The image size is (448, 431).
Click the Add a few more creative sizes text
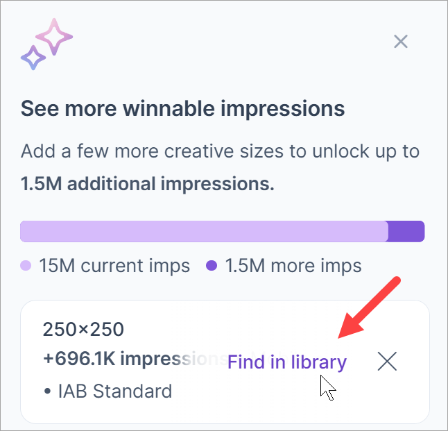220,151
